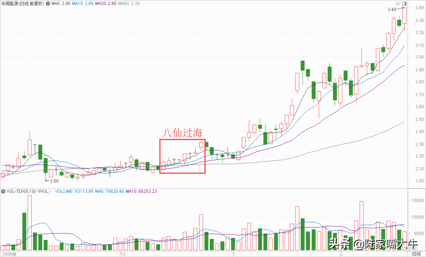
Task: Click 10000 on the volume axis
Action: tap(418, 217)
